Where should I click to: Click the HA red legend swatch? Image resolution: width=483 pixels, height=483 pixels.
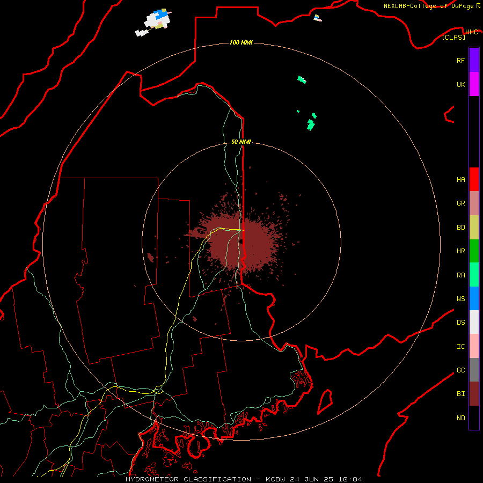click(x=474, y=179)
